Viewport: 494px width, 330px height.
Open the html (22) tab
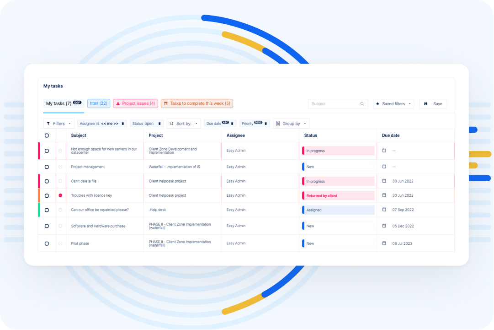tap(98, 103)
